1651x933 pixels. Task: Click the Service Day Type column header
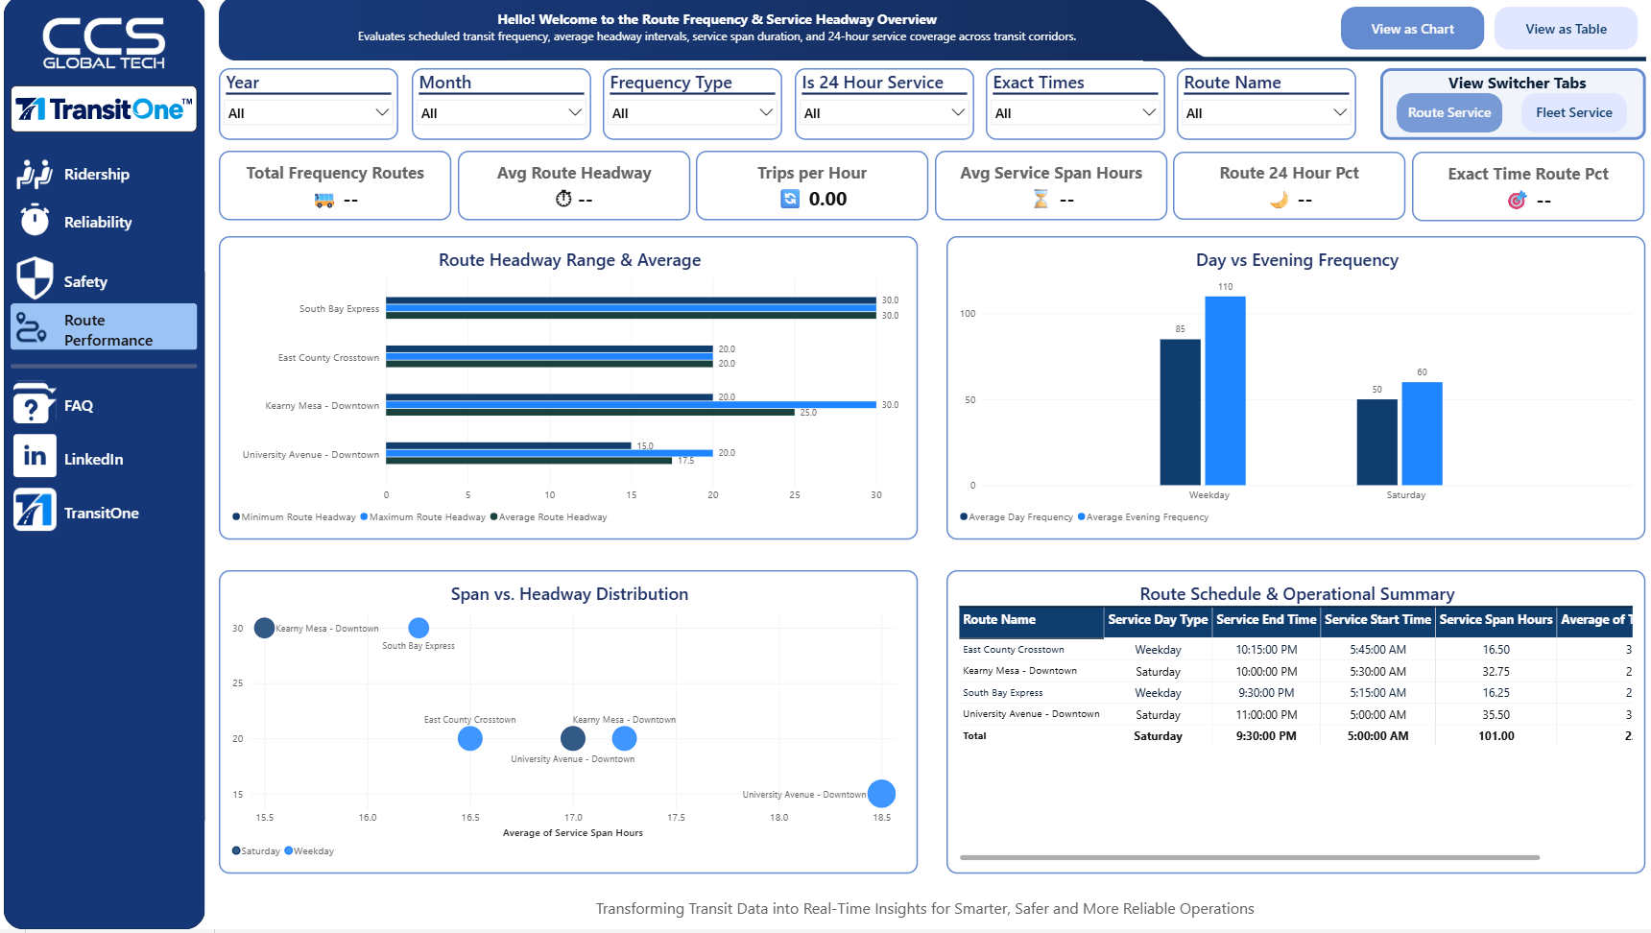coord(1158,620)
